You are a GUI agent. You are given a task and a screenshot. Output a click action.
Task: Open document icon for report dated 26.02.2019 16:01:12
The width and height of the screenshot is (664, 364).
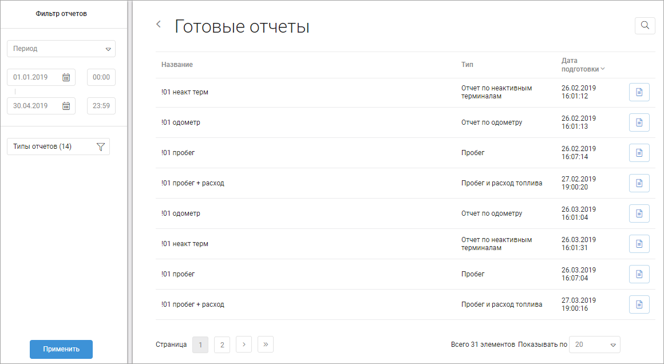pyautogui.click(x=639, y=92)
